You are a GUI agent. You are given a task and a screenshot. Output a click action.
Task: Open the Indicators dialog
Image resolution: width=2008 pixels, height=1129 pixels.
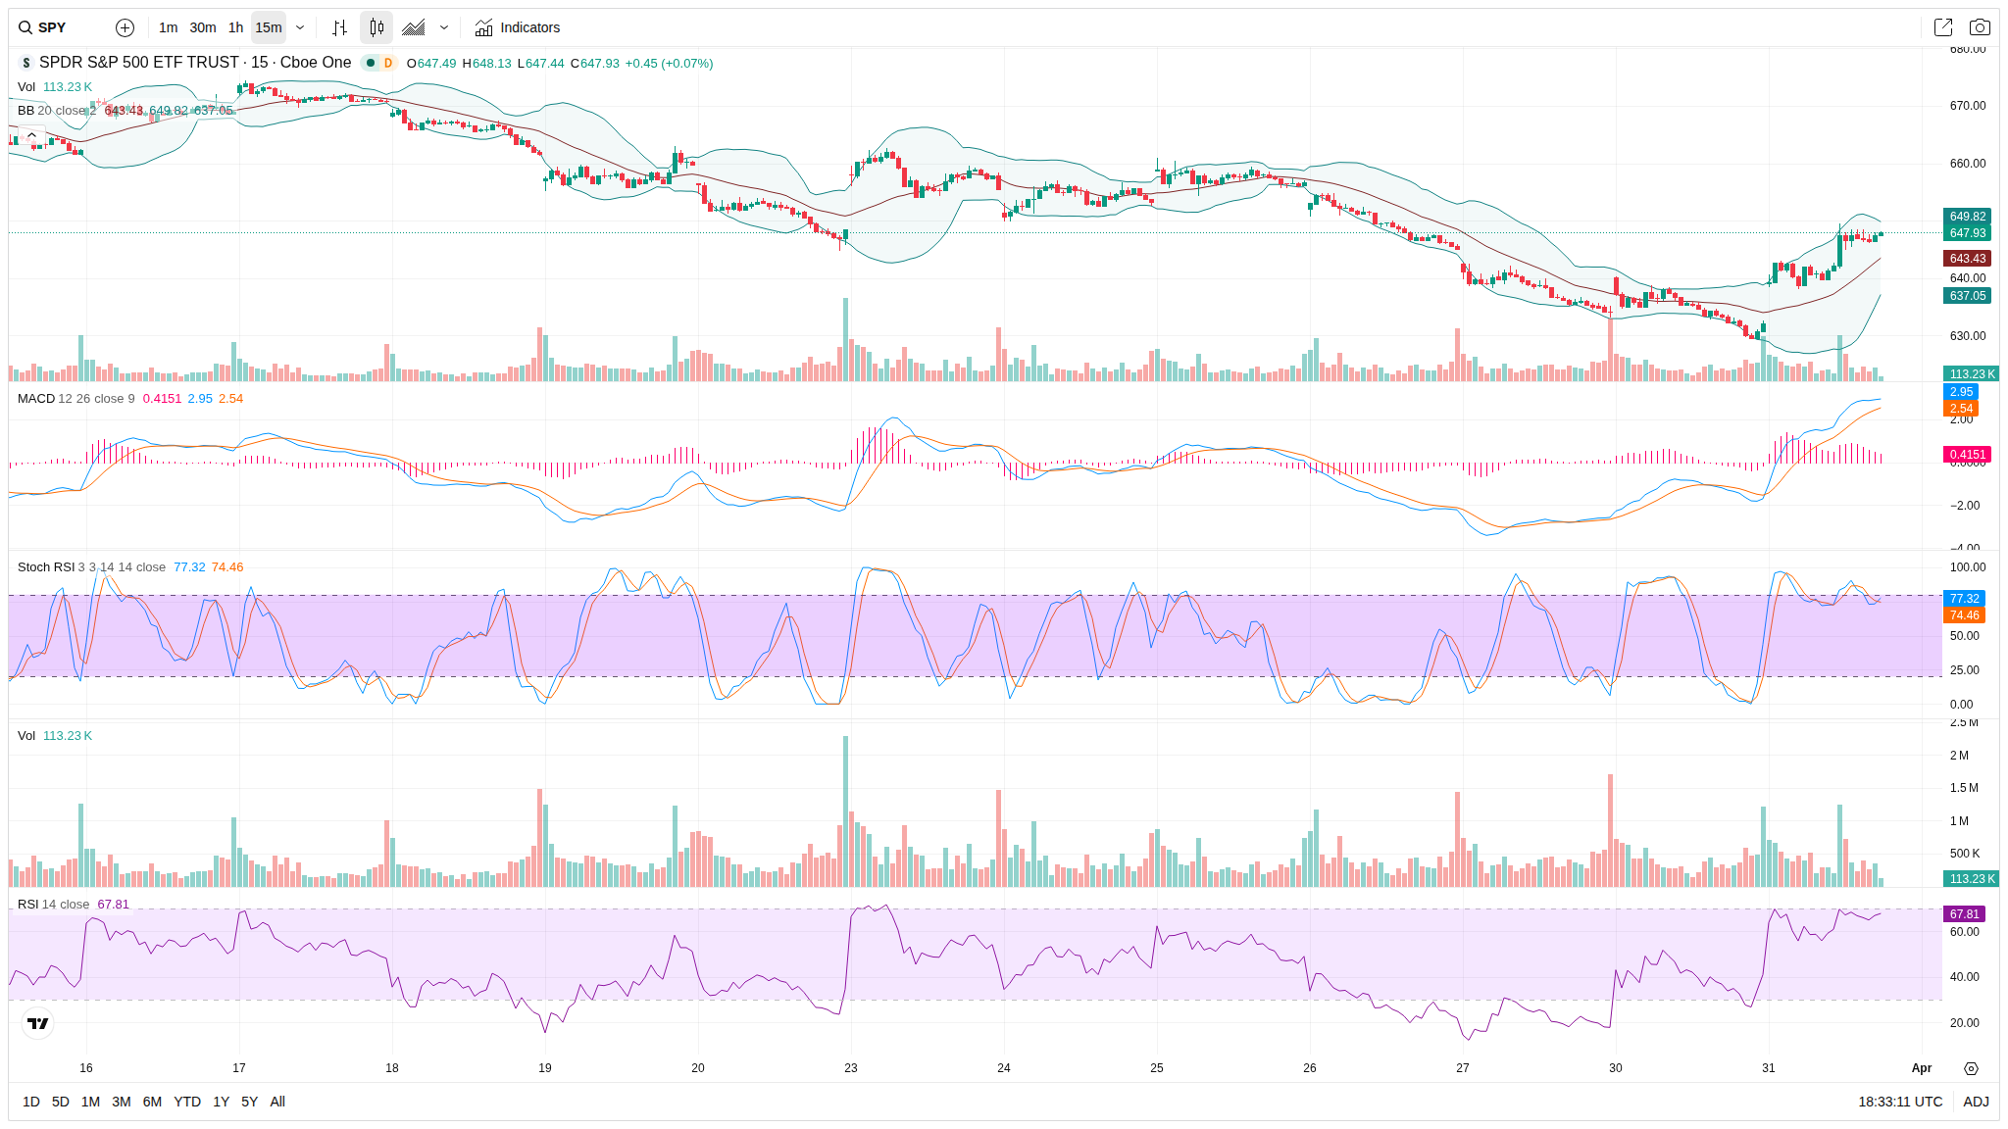tap(518, 27)
